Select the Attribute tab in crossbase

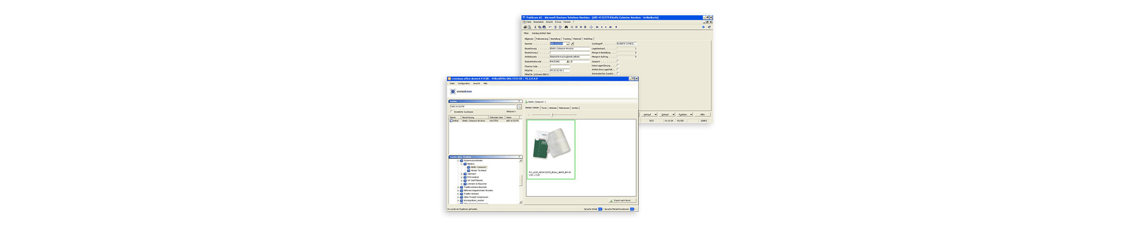click(553, 108)
